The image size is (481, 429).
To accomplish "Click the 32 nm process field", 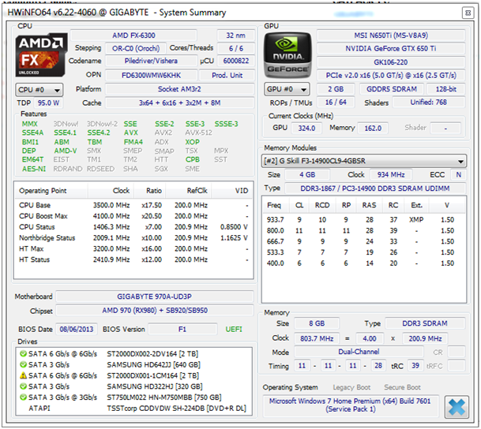I will click(235, 35).
